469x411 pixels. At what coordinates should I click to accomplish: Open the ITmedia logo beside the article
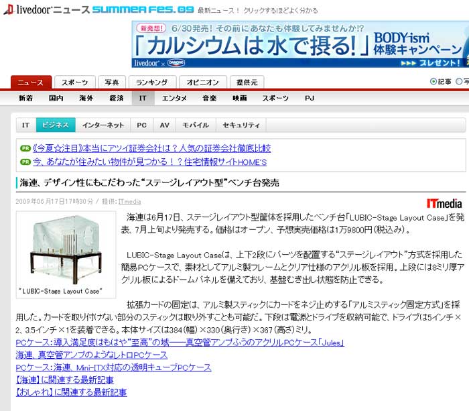[x=444, y=204]
